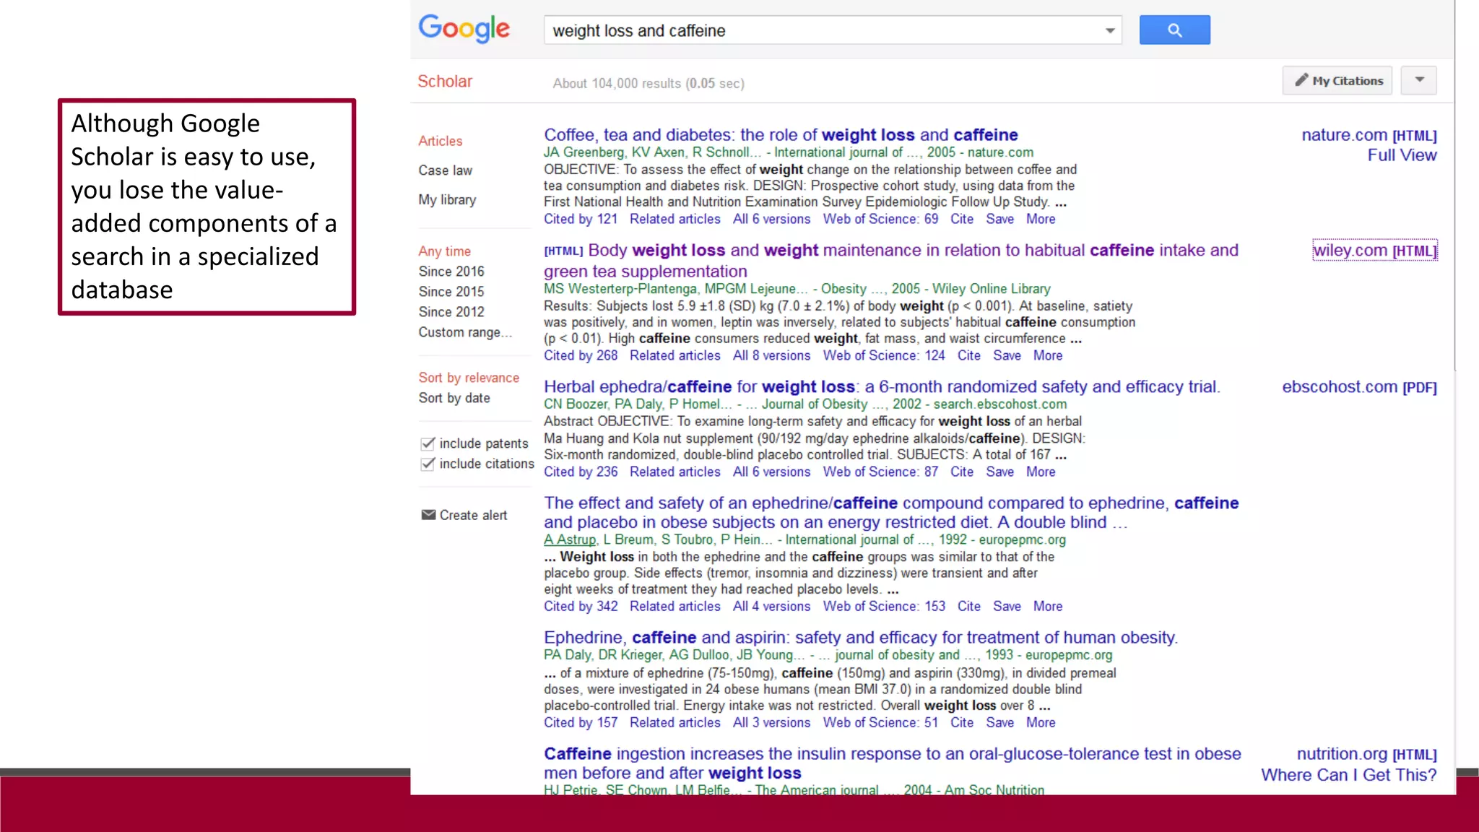Click Related articles under Cited by 121
Viewport: 1479px width, 832px height.
[675, 219]
